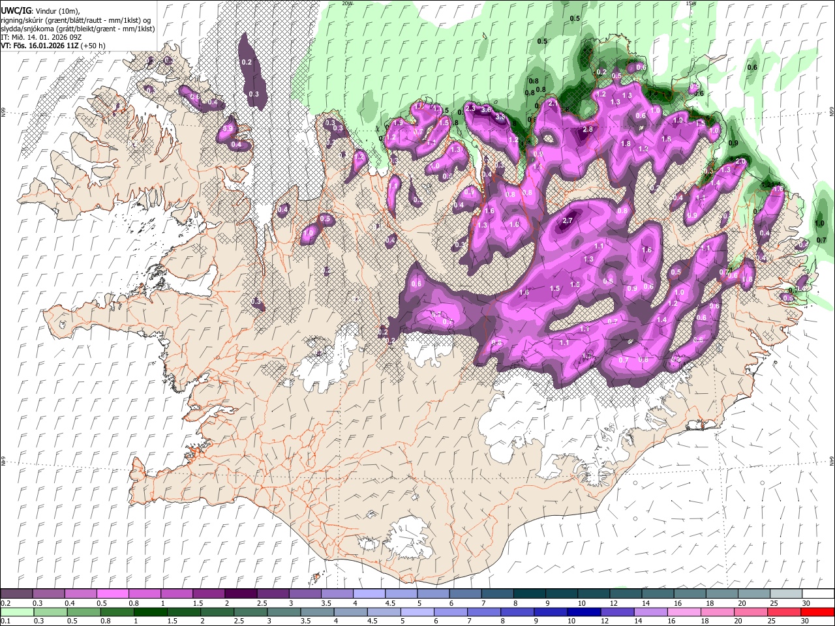The width and height of the screenshot is (835, 626).
Task: Click the '0.2' label under the snow scale
Action: [x=5, y=603]
